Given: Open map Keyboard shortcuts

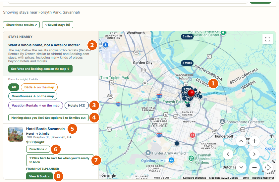Looking at the screenshot, I should point(195,178).
